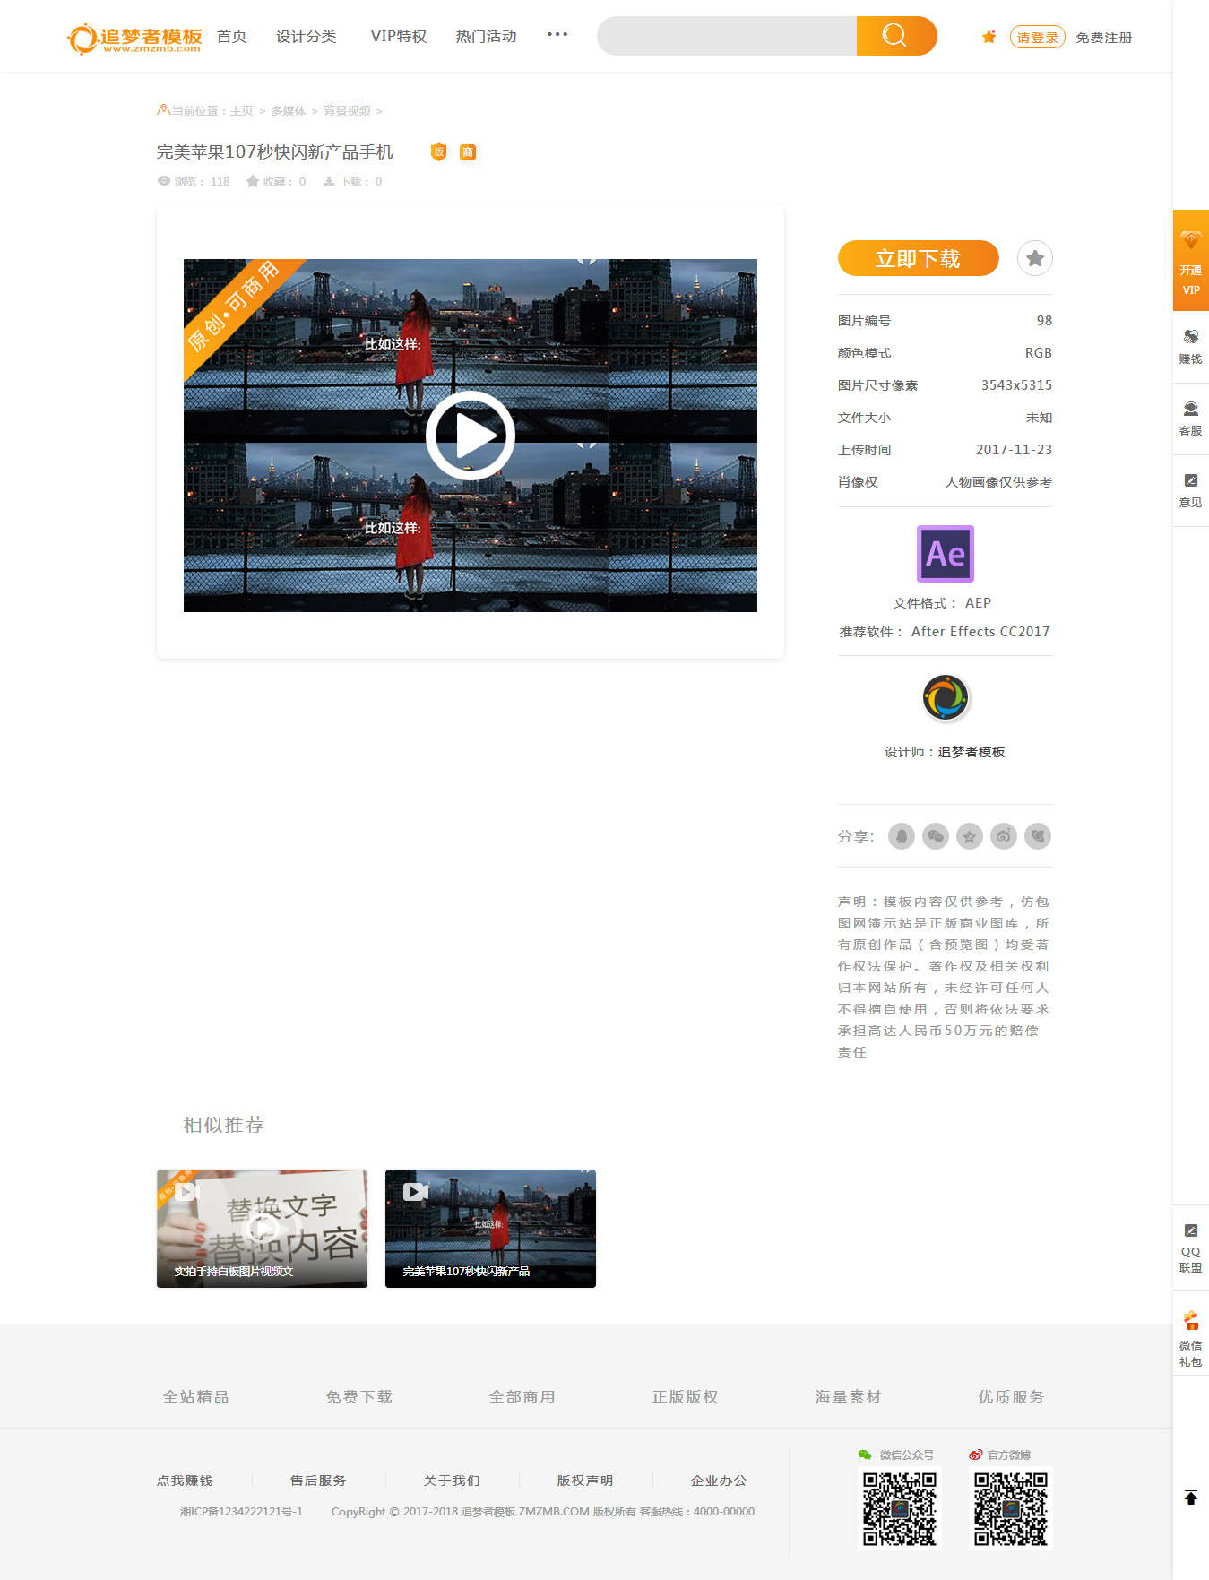Select the VIP特权 nav item
Viewport: 1209px width, 1580px height.
click(398, 37)
